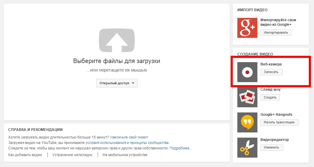Click the Слайд-шоу label
This screenshot has height=167, width=314.
pos(270,89)
